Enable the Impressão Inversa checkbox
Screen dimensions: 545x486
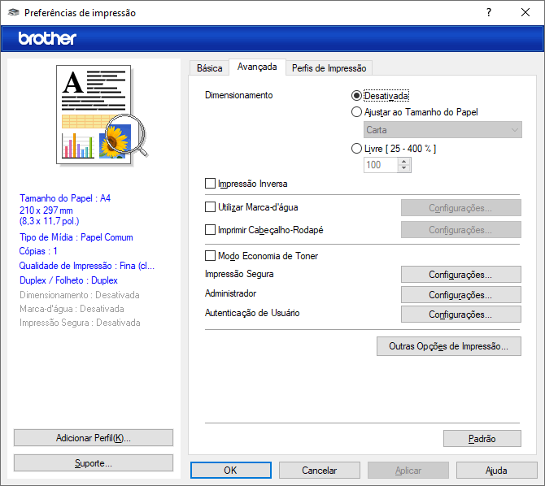click(x=211, y=184)
